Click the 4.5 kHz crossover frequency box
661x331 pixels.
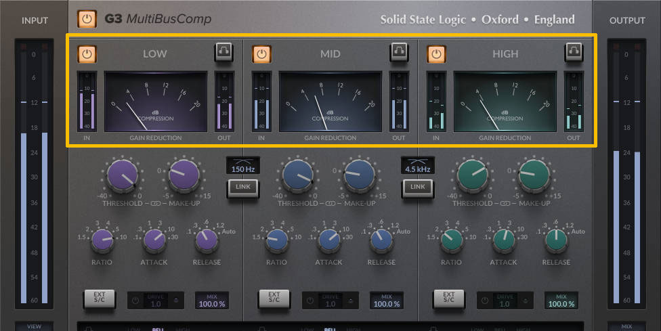[x=417, y=168]
